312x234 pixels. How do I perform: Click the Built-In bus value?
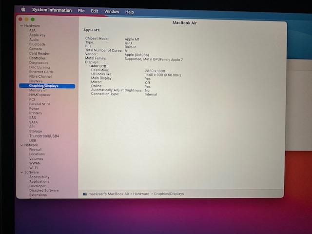(x=130, y=47)
